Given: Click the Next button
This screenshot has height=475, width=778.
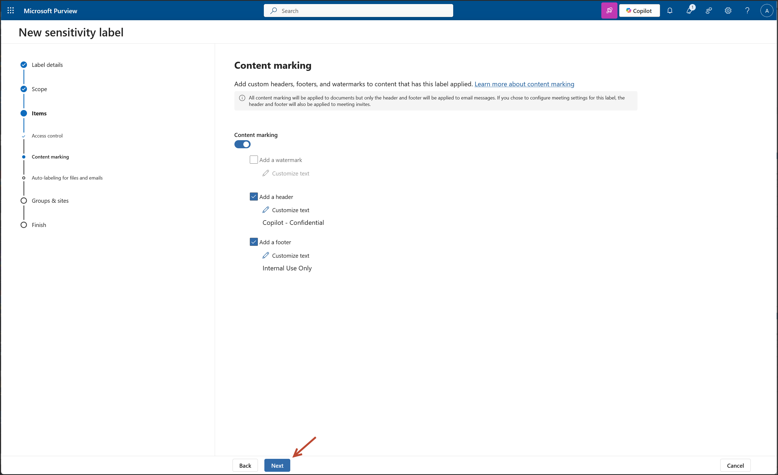Looking at the screenshot, I should point(277,465).
